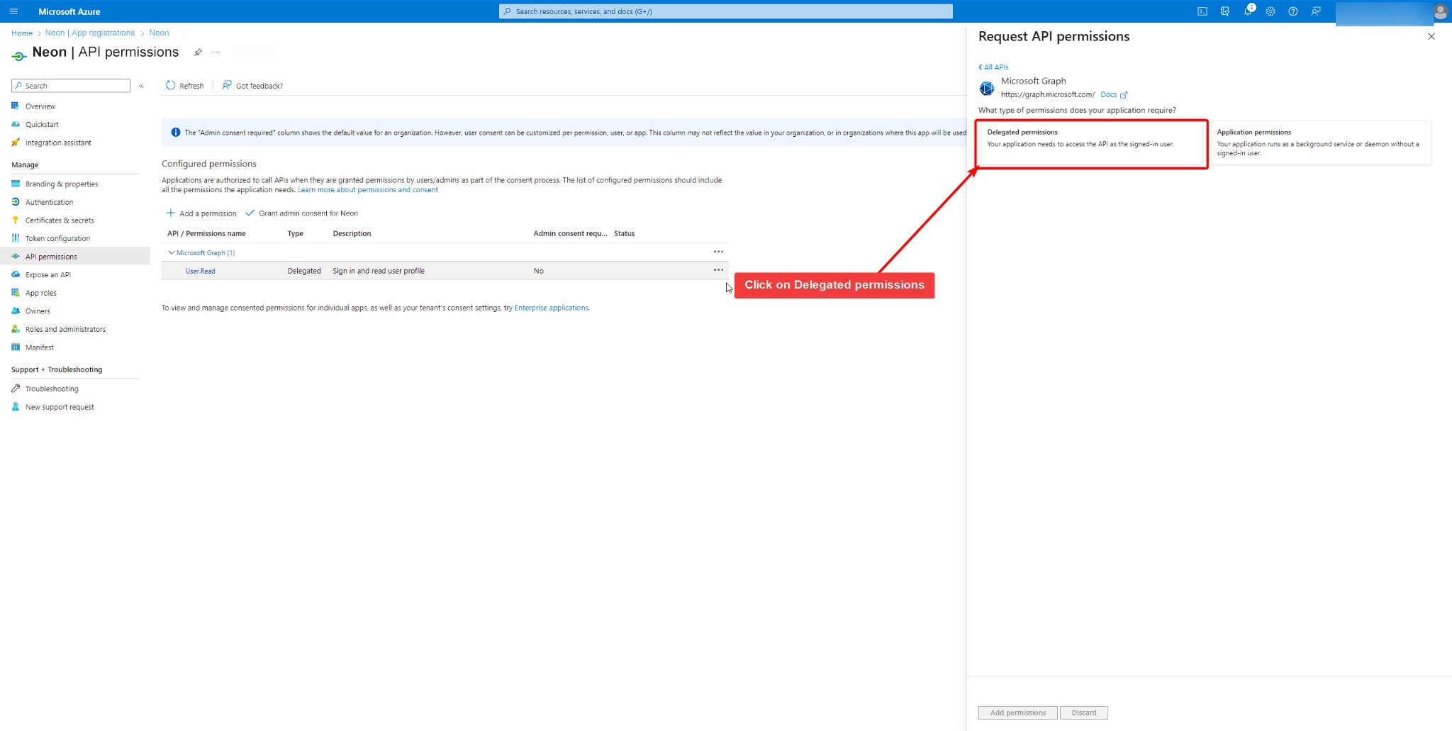Click the help question mark icon
The image size is (1452, 731).
(1293, 11)
